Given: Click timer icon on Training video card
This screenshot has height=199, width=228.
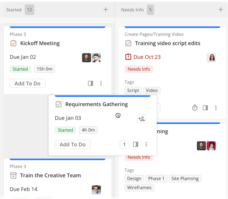Looking at the screenshot, I should (x=195, y=108).
